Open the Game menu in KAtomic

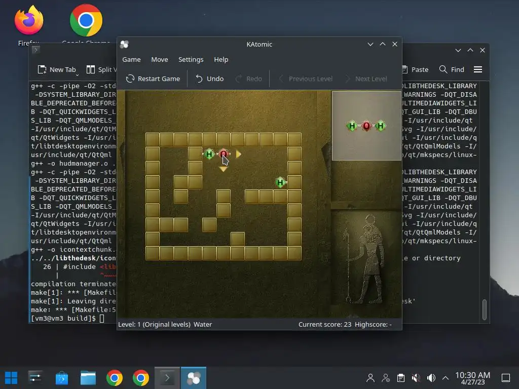coord(131,60)
